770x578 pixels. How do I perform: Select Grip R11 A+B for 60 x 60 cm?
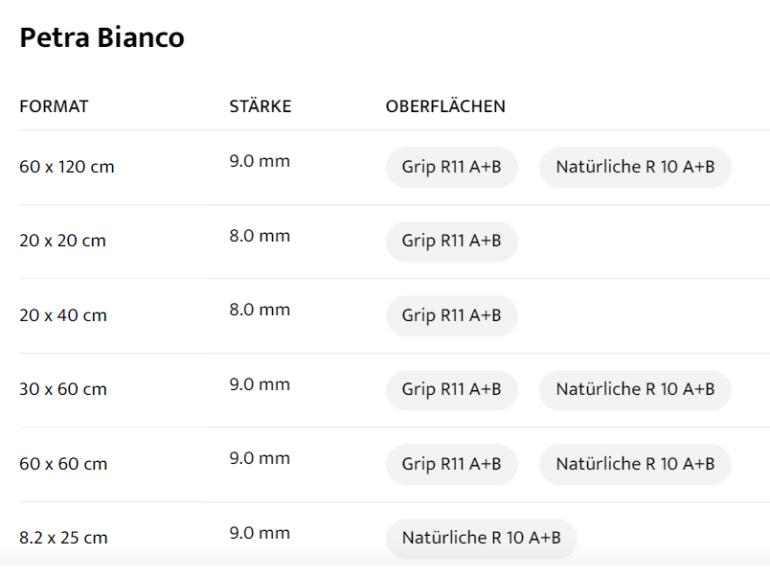coord(451,464)
